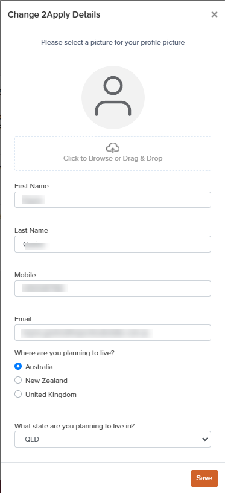Focus the Last Name text box
Image resolution: width=225 pixels, height=493 pixels.
tap(113, 244)
